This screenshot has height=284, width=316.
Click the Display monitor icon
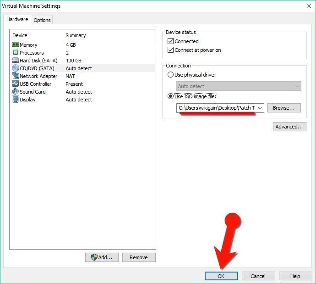pyautogui.click(x=16, y=99)
